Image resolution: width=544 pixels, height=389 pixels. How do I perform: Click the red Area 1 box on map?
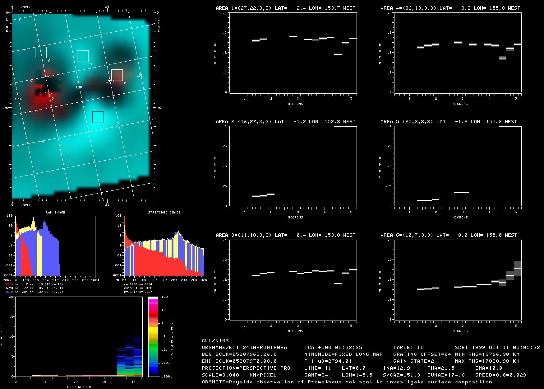click(98, 117)
